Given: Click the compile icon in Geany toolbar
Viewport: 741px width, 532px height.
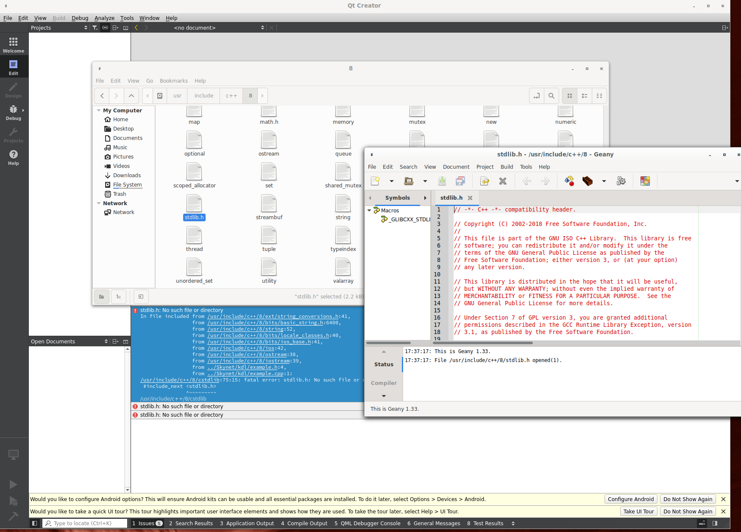Looking at the screenshot, I should pos(569,181).
